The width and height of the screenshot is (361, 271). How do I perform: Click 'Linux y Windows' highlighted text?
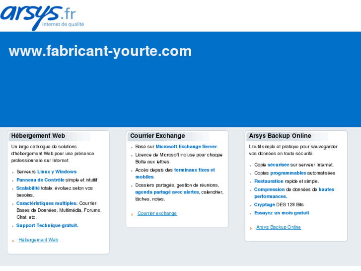tap(57, 172)
